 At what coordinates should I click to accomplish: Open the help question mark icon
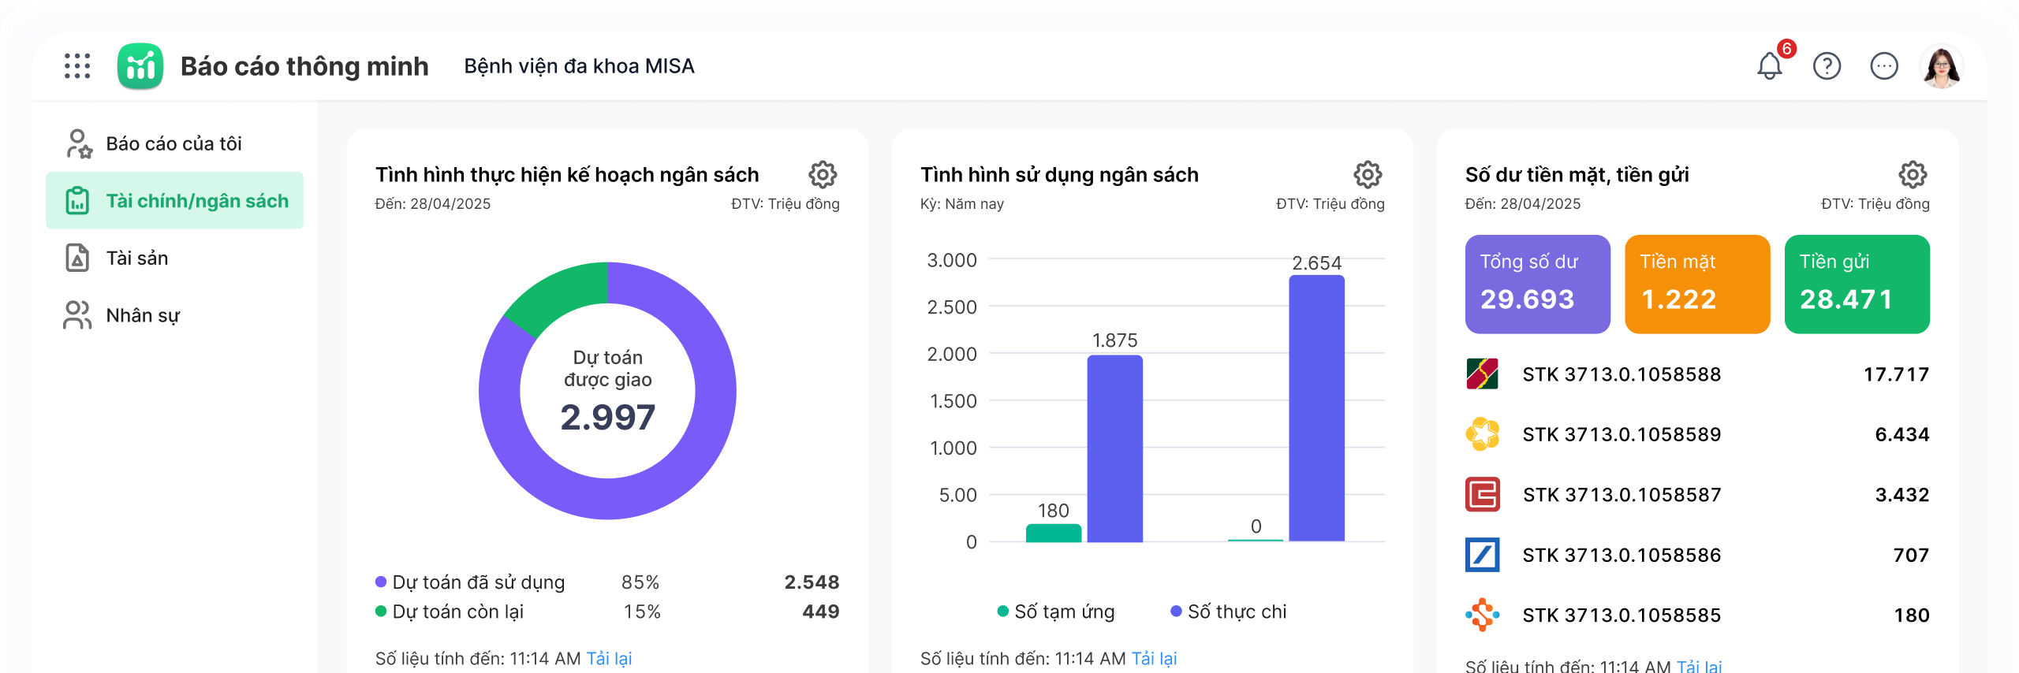click(1827, 66)
